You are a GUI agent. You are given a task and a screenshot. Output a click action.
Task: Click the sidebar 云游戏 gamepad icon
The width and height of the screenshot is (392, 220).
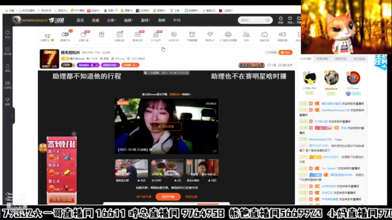7,85
